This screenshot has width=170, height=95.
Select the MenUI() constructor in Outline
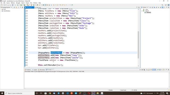[x=148, y=12]
